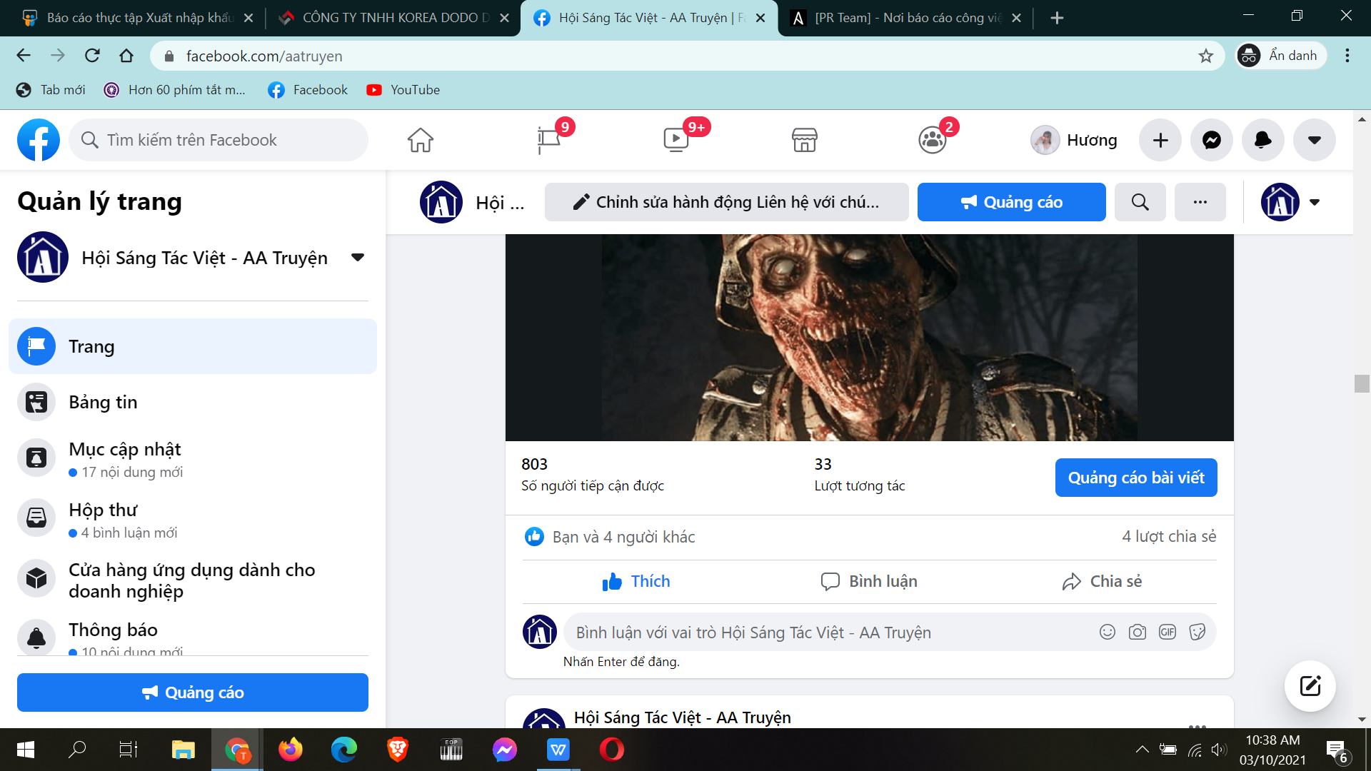Open Firefox from the taskbar
Image resolution: width=1371 pixels, height=771 pixels.
coord(291,750)
